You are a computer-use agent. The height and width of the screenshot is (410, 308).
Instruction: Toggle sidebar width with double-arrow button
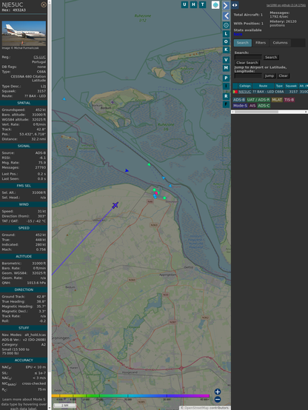point(235,5)
